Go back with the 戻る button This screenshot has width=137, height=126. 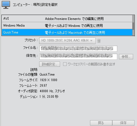101,123
